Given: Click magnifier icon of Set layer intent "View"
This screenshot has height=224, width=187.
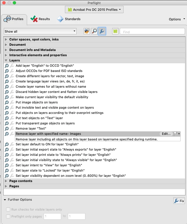Looking at the screenshot, I should point(7,165).
